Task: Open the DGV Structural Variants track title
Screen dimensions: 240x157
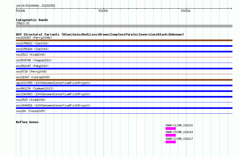Action: (100, 34)
